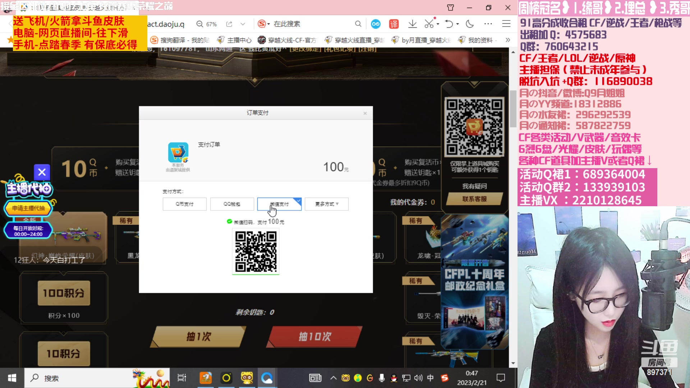
Task: Open the orange Douyu app in taskbar
Action: (206, 378)
